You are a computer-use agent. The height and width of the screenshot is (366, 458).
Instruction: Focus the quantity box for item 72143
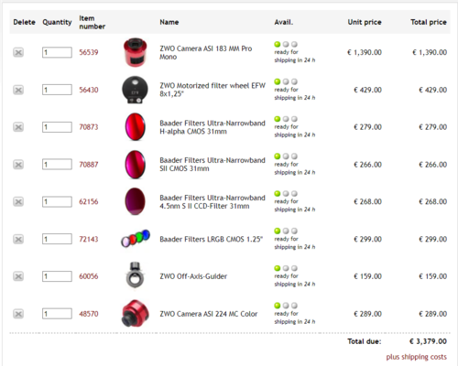click(57, 239)
